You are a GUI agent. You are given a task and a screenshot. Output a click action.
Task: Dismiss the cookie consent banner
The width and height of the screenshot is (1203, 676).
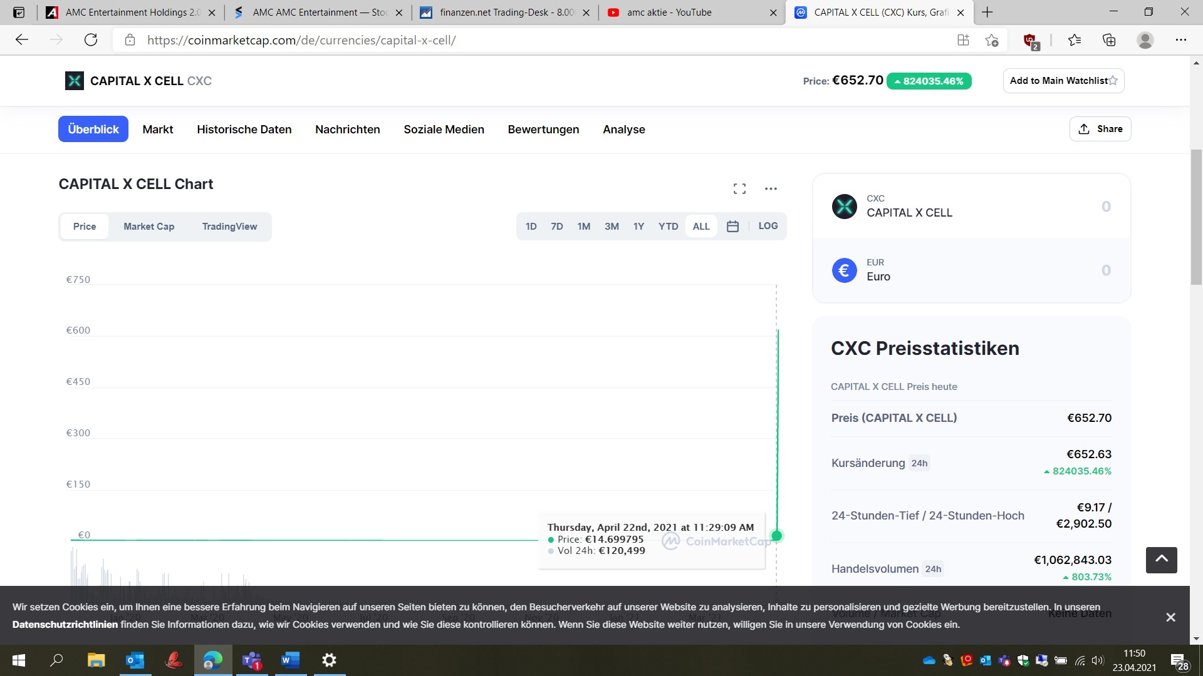tap(1171, 617)
